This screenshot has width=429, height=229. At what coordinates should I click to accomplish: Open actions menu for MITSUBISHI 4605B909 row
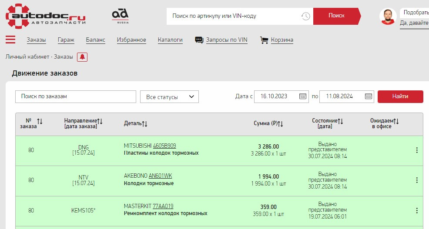pos(417,150)
